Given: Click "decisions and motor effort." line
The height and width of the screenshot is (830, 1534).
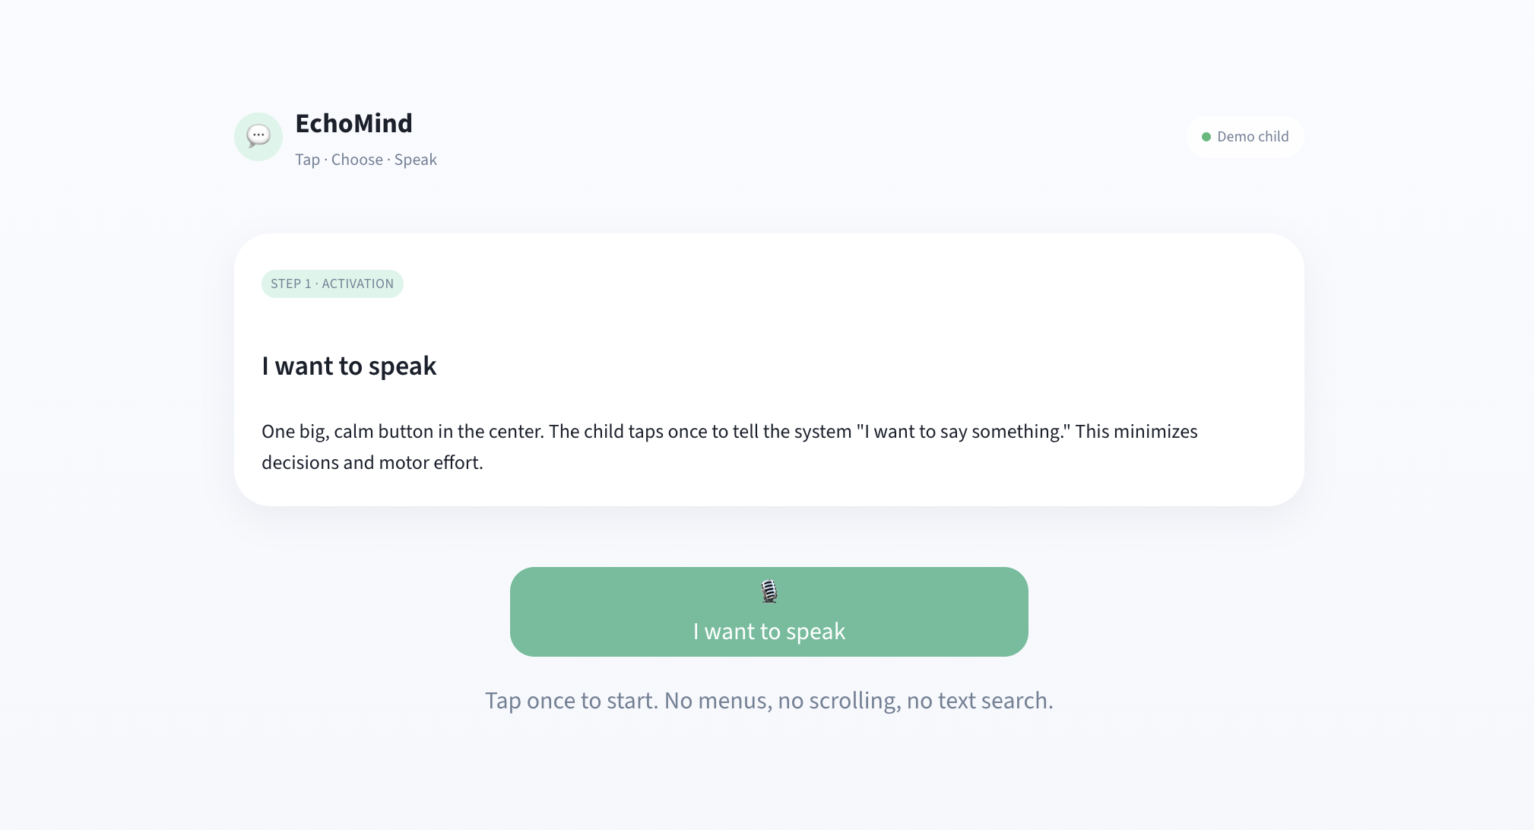Looking at the screenshot, I should pos(372,463).
